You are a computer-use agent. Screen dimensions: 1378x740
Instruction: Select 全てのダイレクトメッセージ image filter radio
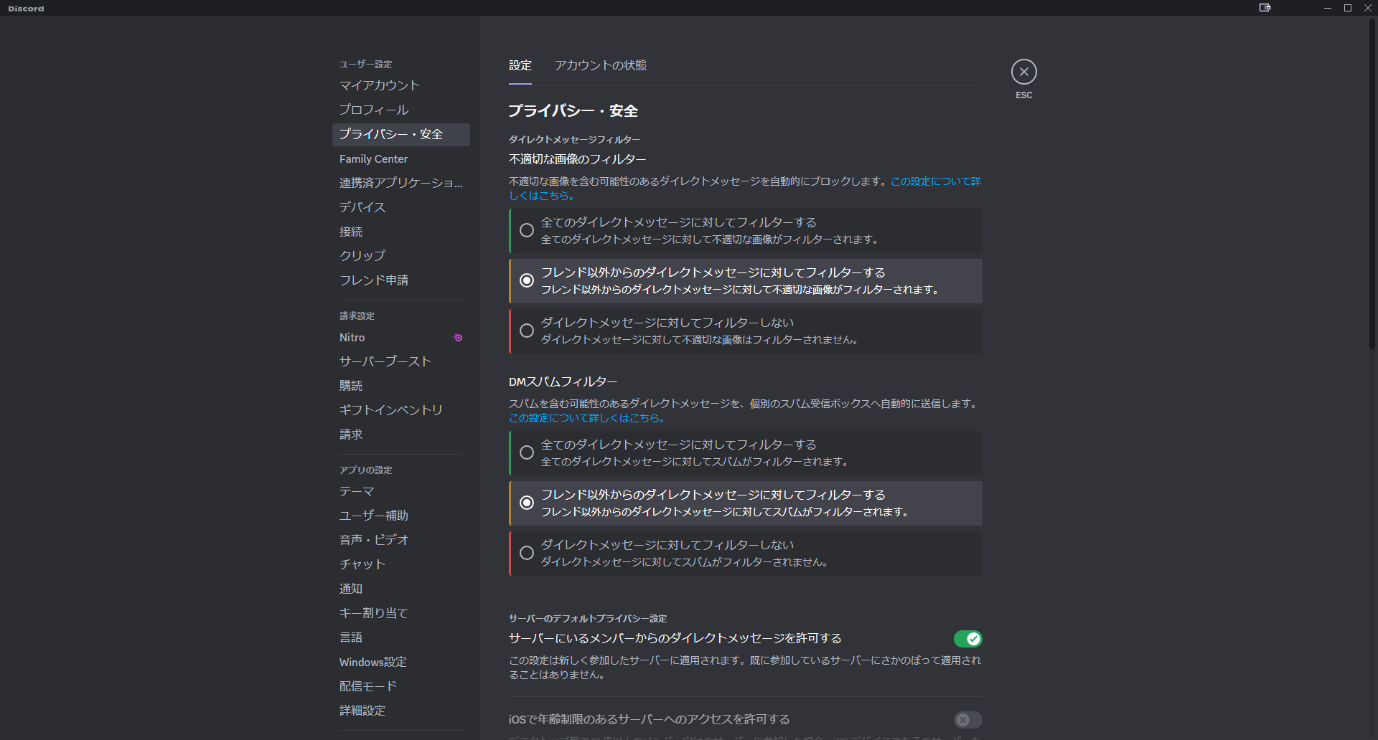[527, 230]
